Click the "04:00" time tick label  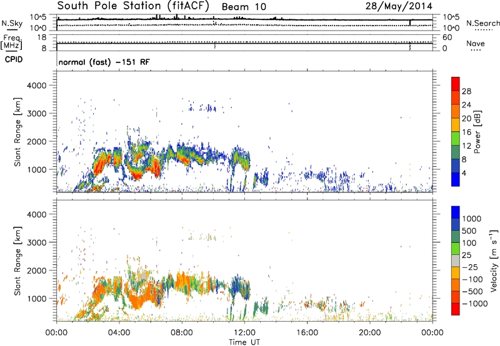119,333
